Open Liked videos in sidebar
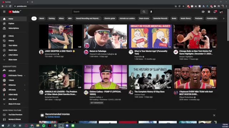This screenshot has height=128, width=229. (x=14, y=55)
